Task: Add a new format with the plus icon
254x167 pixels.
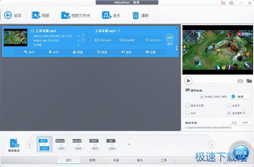Action: pos(129,144)
